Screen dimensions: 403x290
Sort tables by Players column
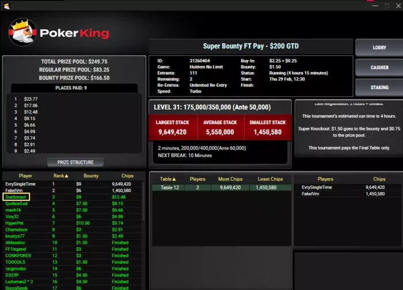coord(197,179)
